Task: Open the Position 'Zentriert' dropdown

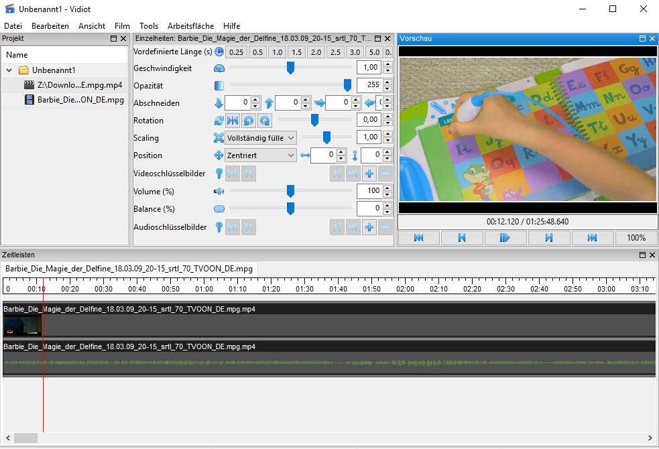Action: pos(261,155)
